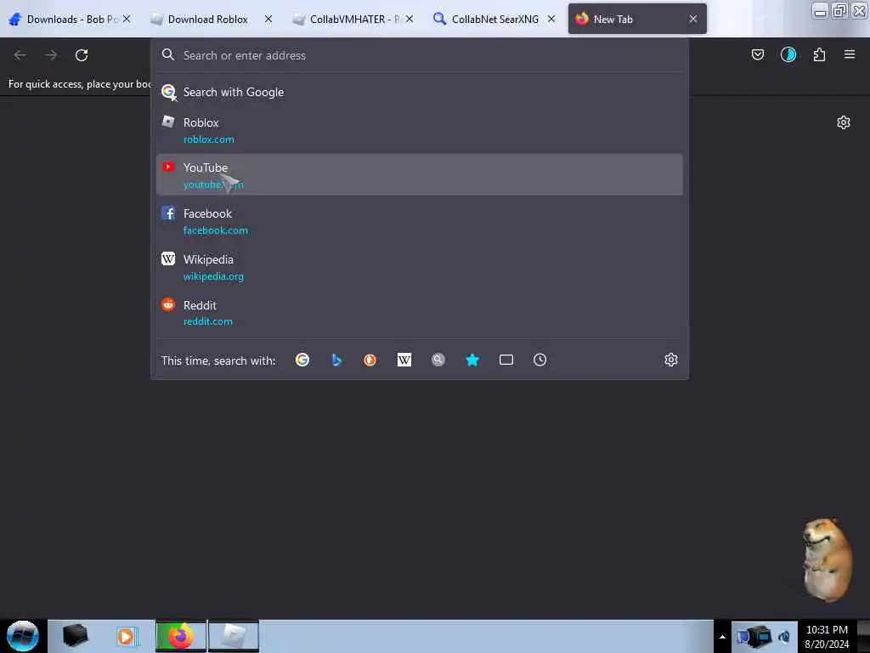Close the New Tab tab
Viewport: 870px width, 653px height.
click(x=693, y=19)
